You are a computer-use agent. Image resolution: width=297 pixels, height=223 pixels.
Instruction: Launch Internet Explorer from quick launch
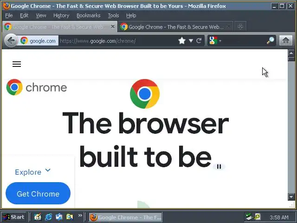pyautogui.click(x=48, y=217)
